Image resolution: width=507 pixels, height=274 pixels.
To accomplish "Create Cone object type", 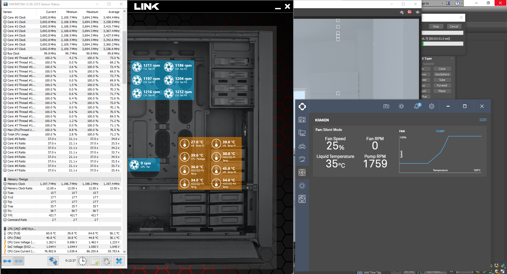I will 442,69.
